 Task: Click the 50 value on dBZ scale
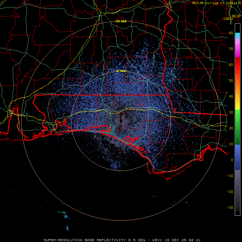[x=231, y=81]
